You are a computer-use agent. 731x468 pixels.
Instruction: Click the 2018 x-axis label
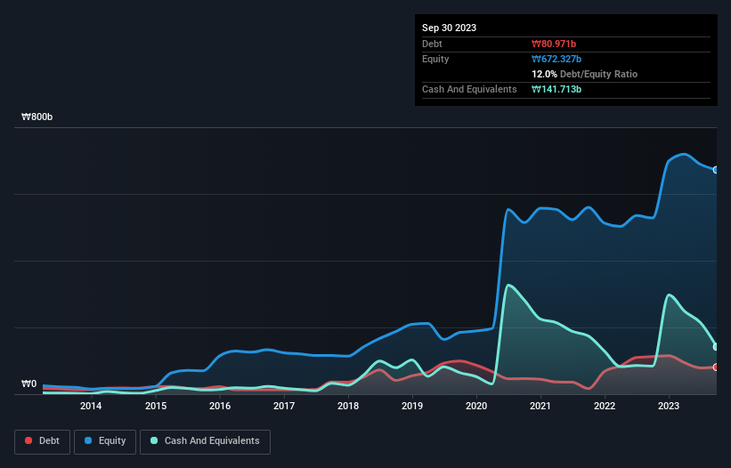(348, 406)
